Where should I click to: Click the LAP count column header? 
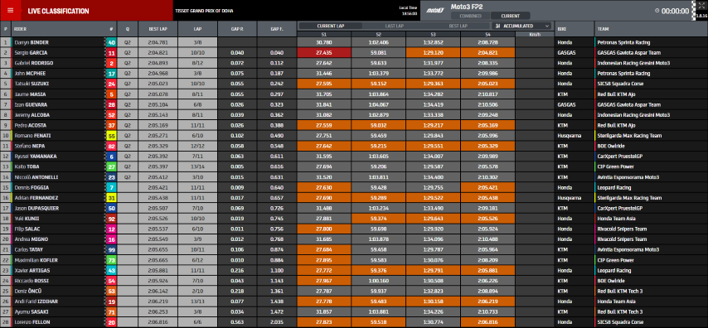198,29
